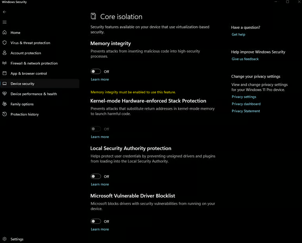Click the Have a question? heading
Image resolution: width=302 pixels, height=243 pixels.
coord(246,28)
